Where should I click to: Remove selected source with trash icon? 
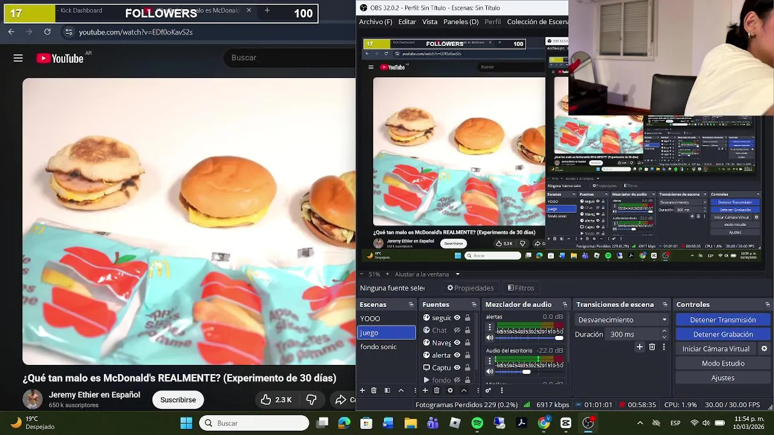click(x=437, y=390)
